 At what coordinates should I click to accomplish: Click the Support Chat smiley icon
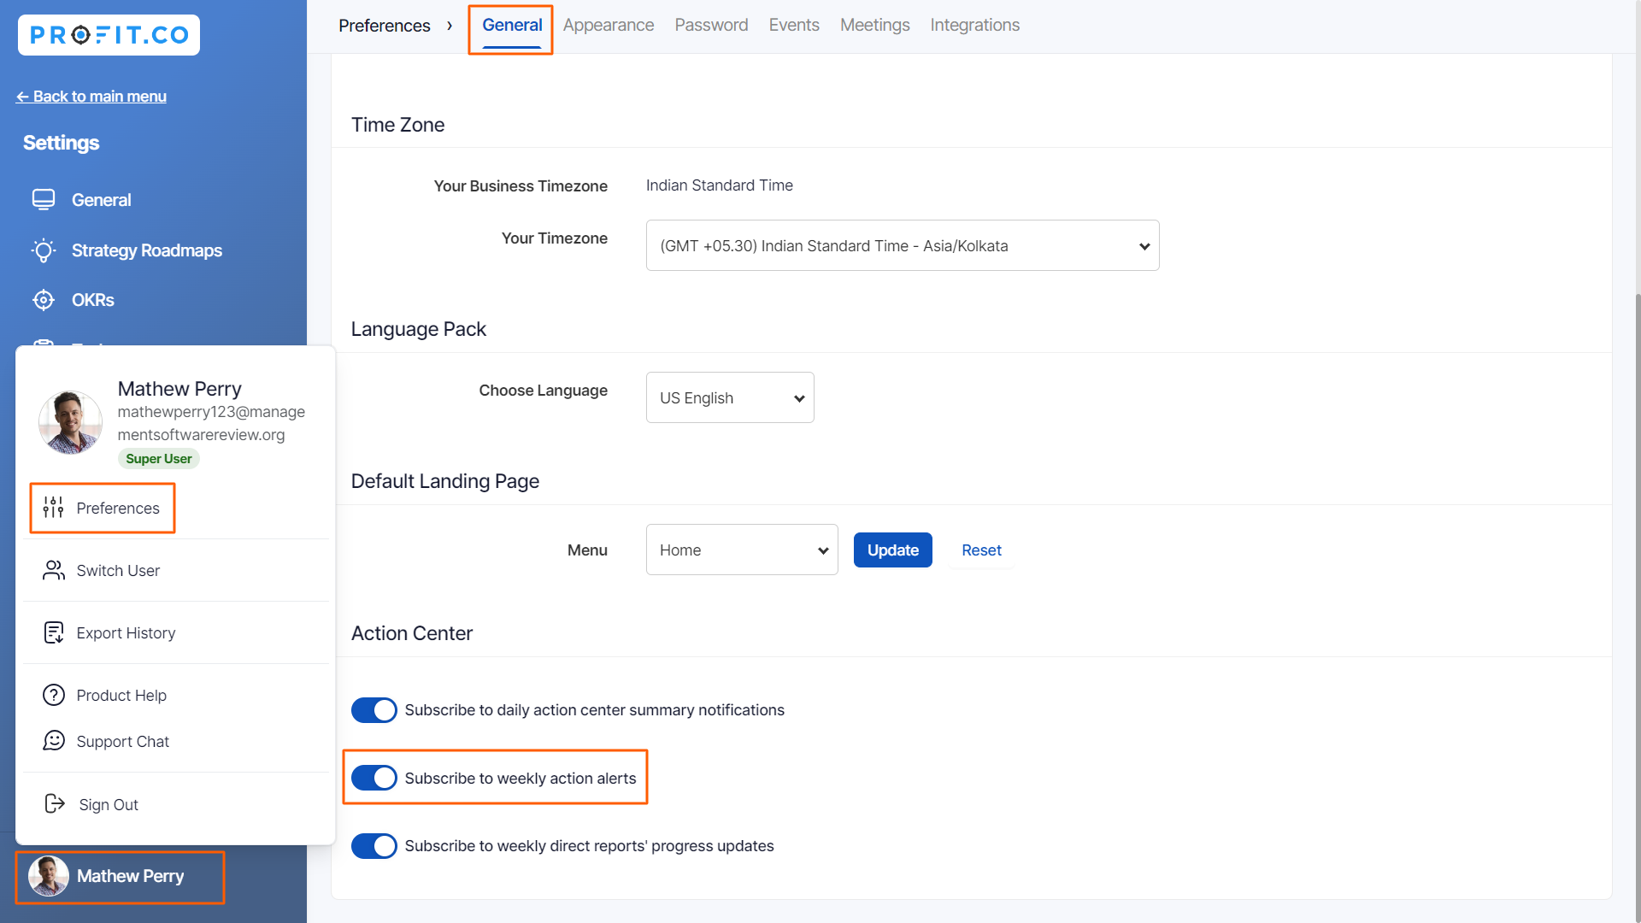[x=54, y=741]
